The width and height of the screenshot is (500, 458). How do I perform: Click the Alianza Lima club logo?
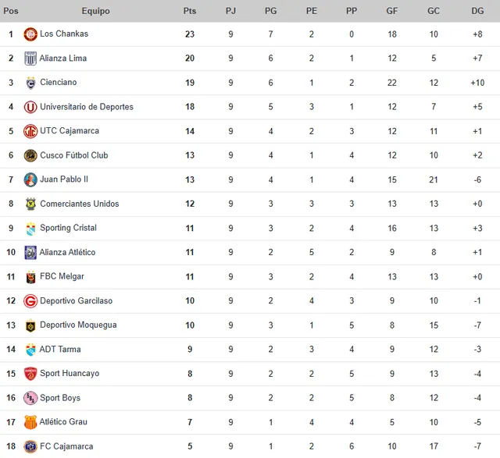[x=30, y=59]
